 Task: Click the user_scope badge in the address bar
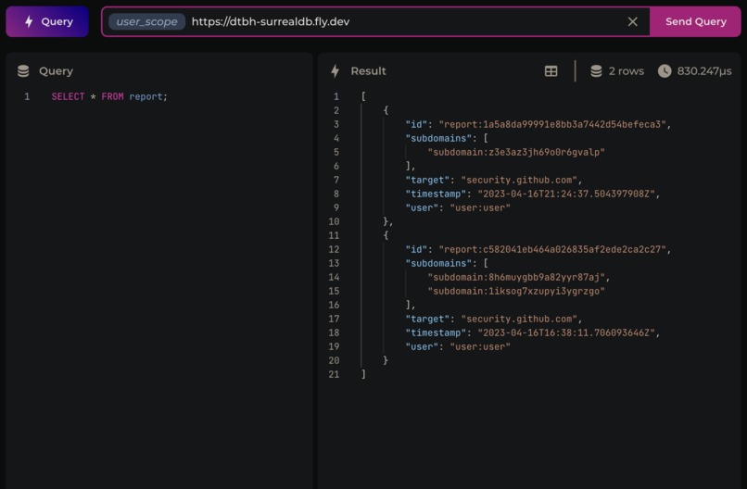[146, 21]
